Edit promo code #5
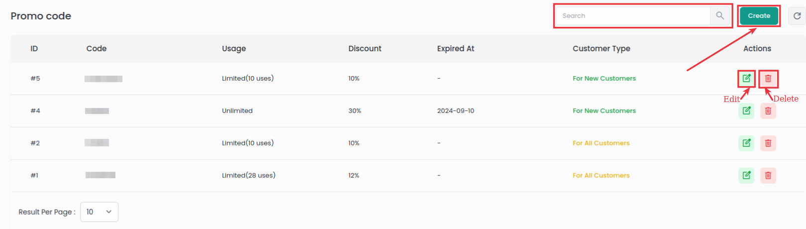Image resolution: width=806 pixels, height=229 pixels. click(x=746, y=78)
